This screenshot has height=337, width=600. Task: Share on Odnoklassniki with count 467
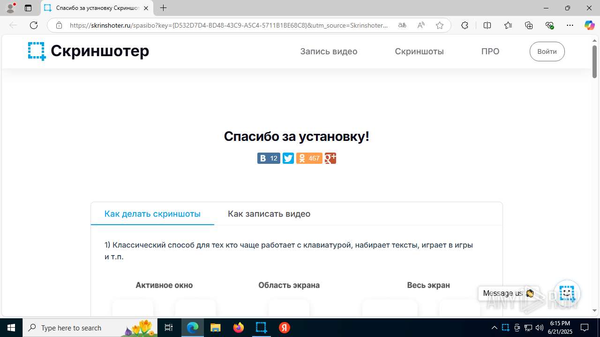[x=309, y=158]
